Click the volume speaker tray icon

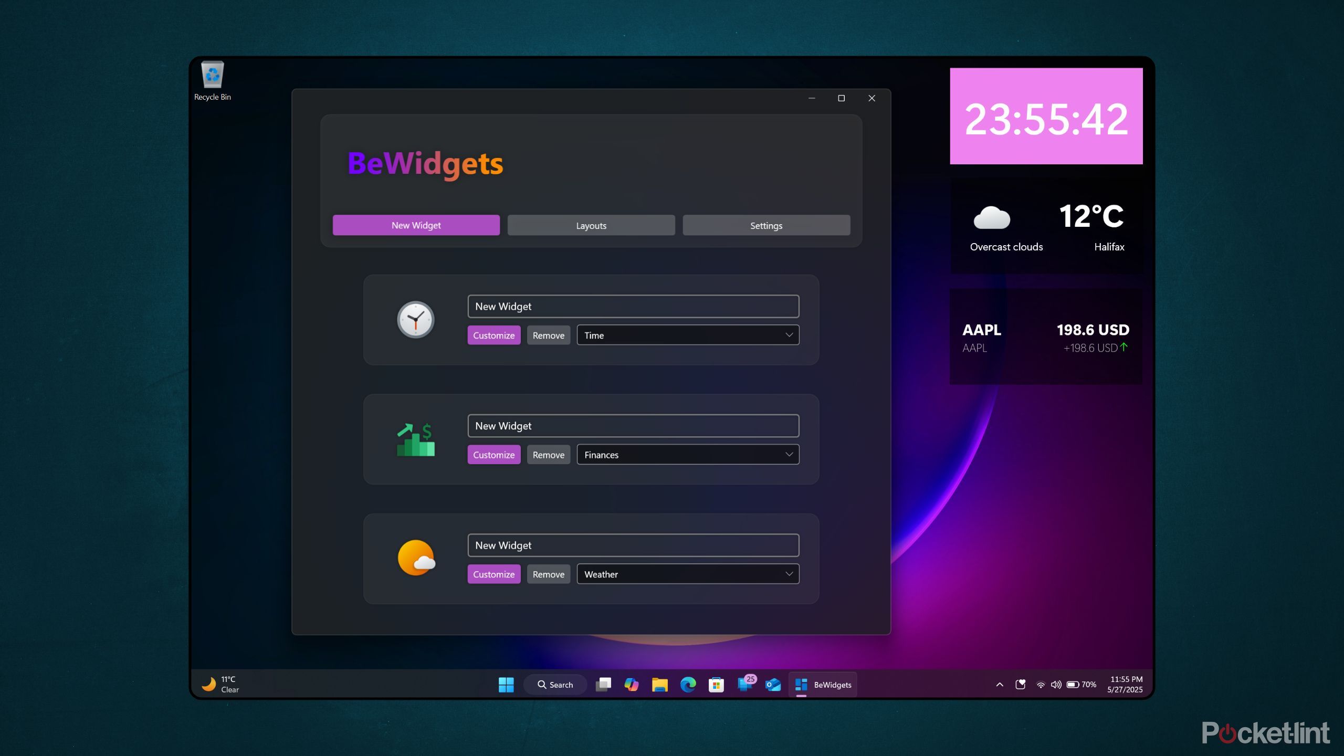click(1056, 685)
